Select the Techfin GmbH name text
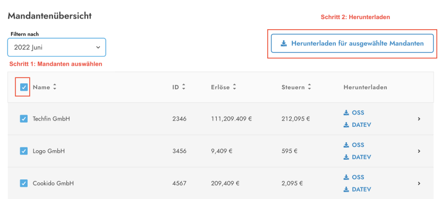441x199 pixels. pos(51,119)
